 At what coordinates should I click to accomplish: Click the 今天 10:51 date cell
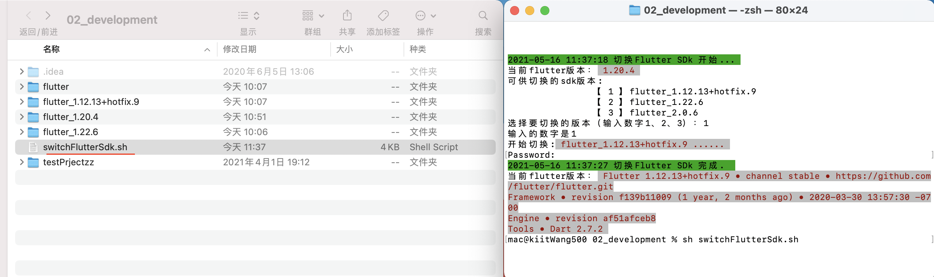click(x=244, y=117)
